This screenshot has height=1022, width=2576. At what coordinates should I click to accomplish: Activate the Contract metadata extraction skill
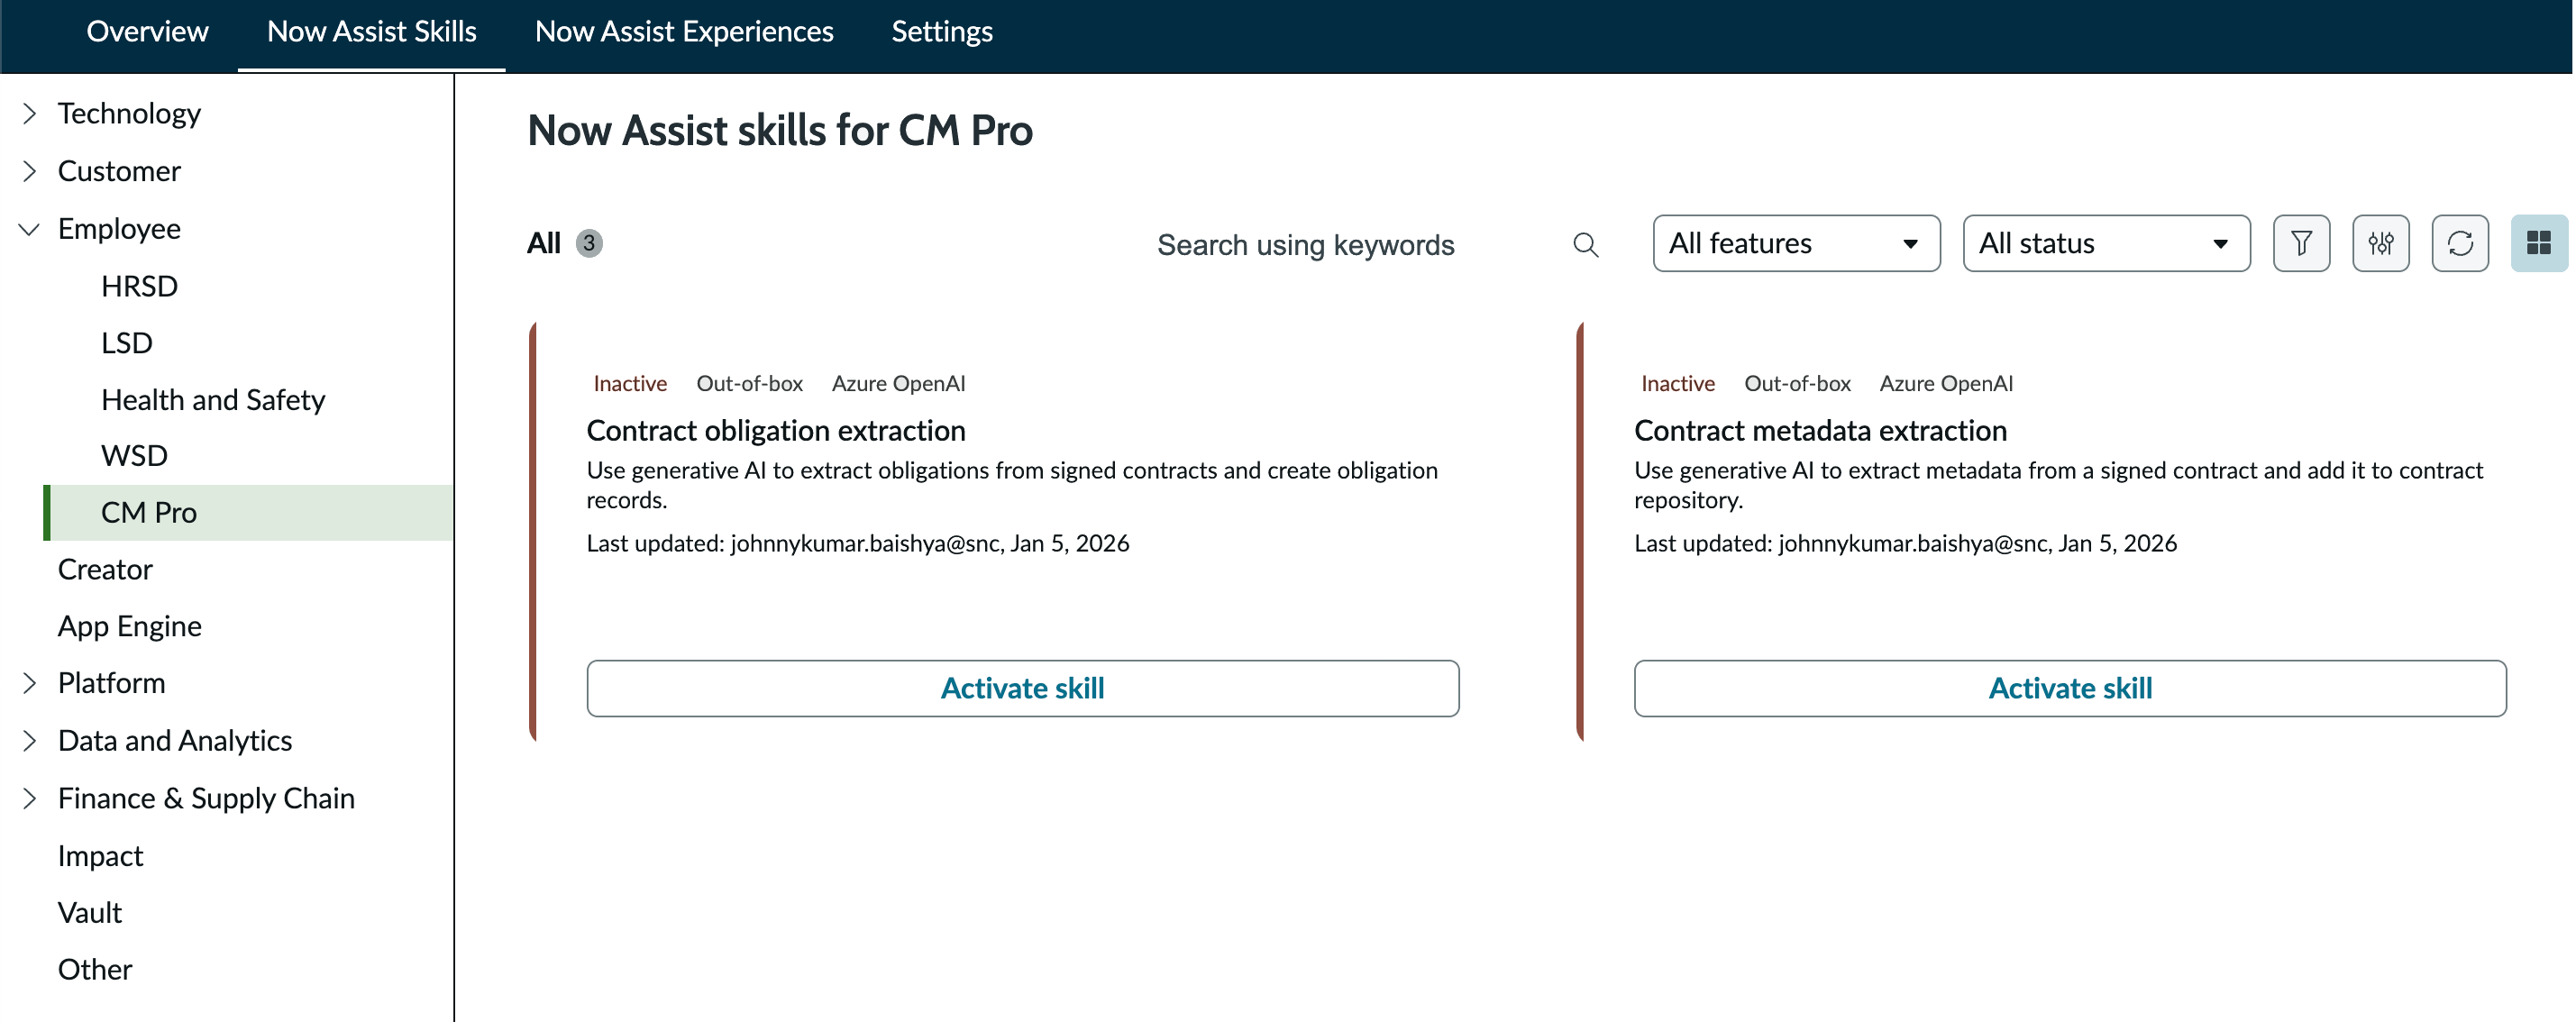[2069, 688]
